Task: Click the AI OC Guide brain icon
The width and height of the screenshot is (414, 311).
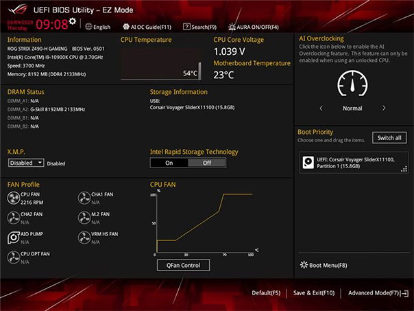Action: pyautogui.click(x=126, y=27)
